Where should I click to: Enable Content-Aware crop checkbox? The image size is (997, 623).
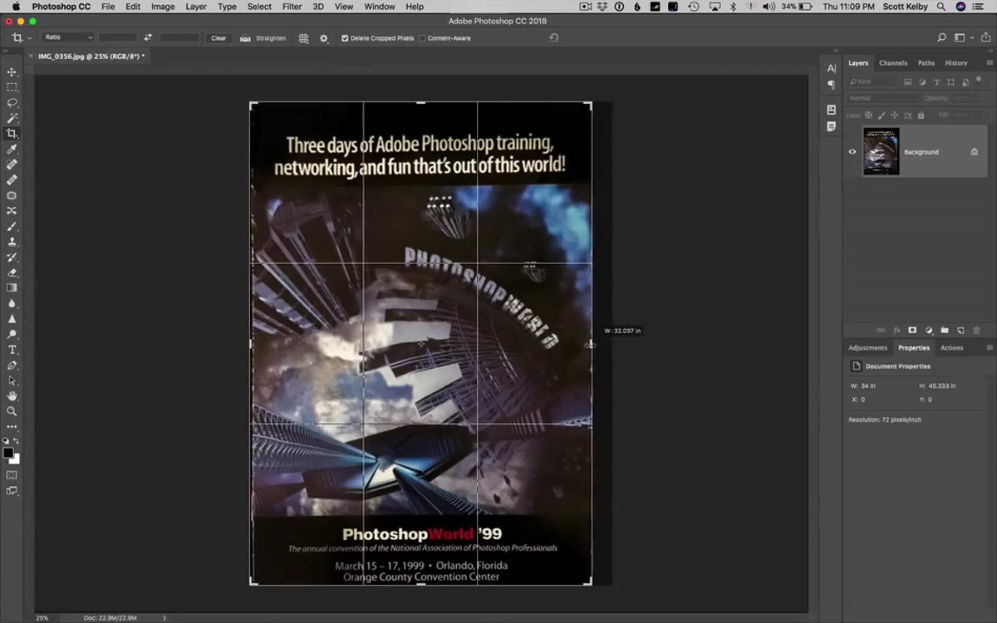point(422,38)
